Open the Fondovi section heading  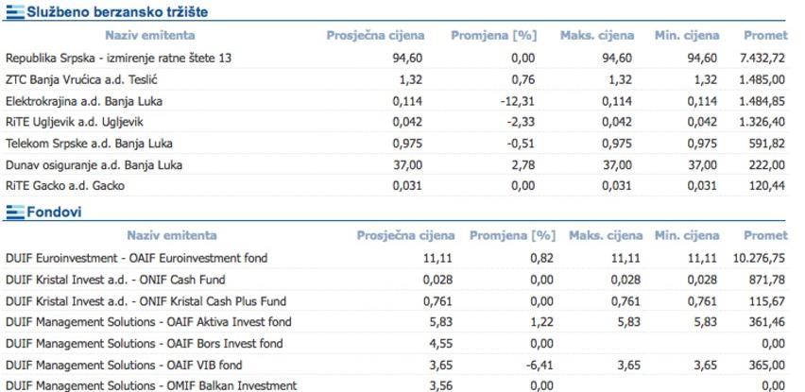pos(54,212)
